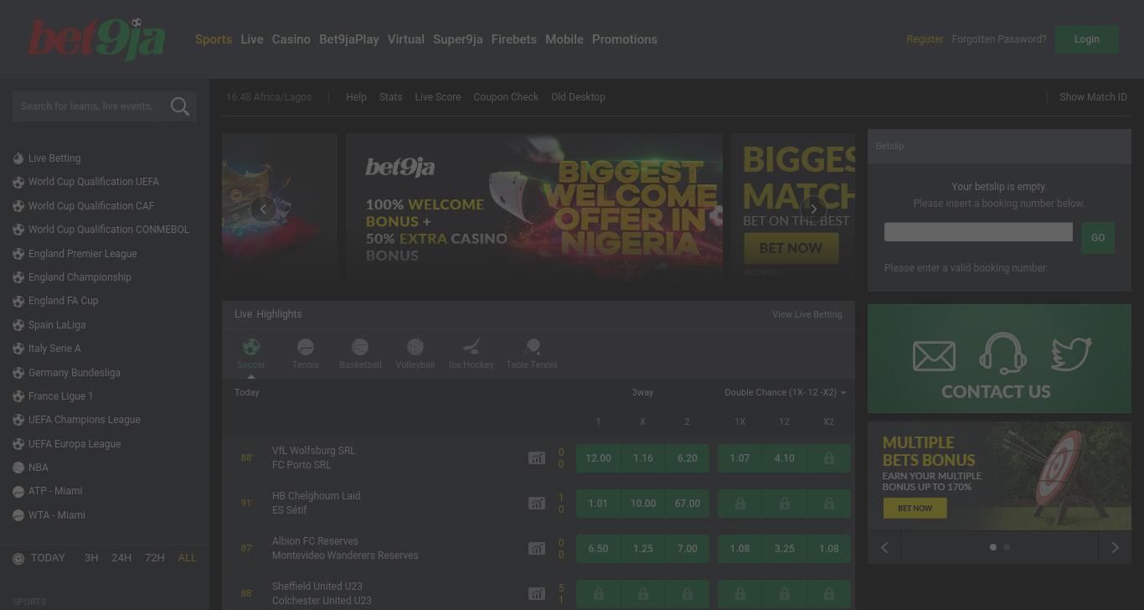Open the Sports tab
Viewport: 1144px width, 610px height.
[x=214, y=39]
